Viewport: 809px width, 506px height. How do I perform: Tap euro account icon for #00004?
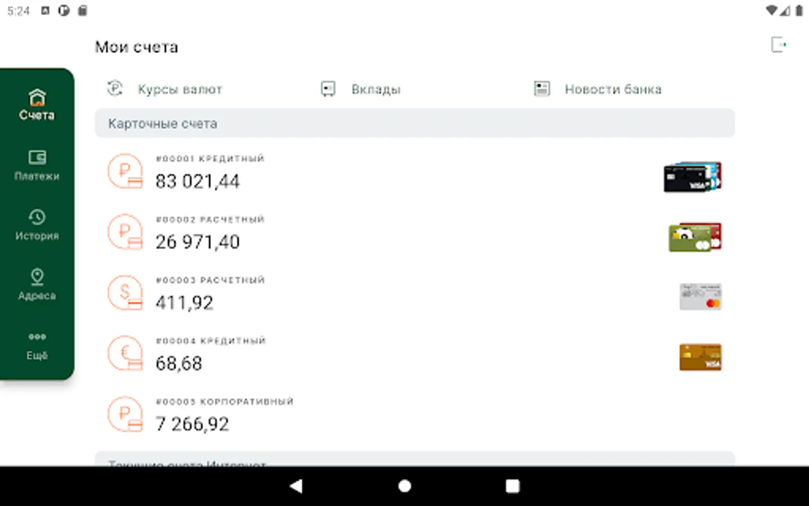coord(125,354)
